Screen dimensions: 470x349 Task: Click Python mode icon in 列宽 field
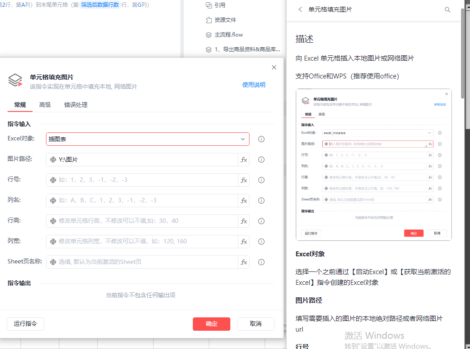[53, 242]
